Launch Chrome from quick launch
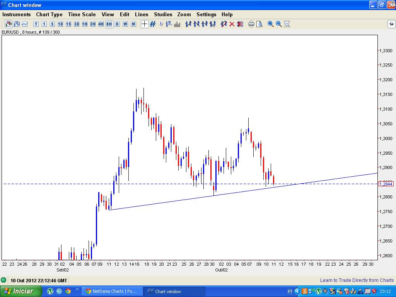Viewport: 396px width, 297px height. (68, 292)
